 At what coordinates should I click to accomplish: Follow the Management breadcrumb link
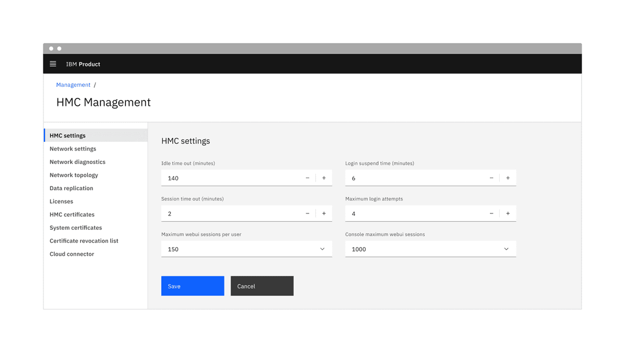(x=73, y=85)
